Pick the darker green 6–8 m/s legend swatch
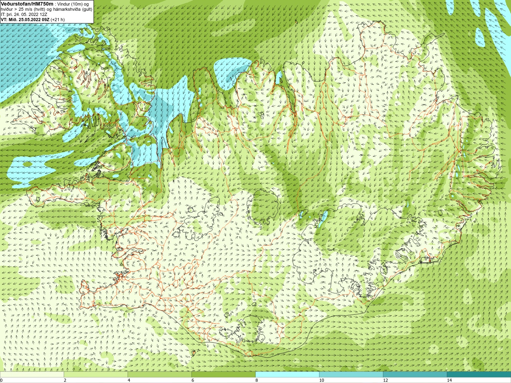This screenshot has height=383, width=511. (x=224, y=375)
